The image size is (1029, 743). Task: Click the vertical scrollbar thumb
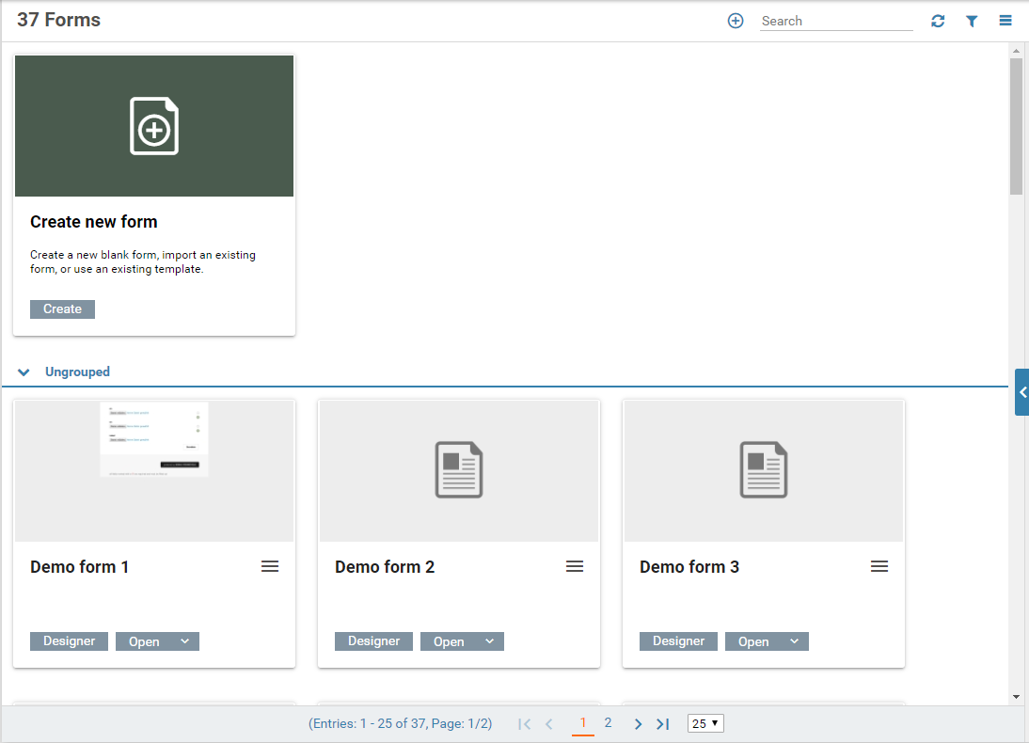(1016, 126)
